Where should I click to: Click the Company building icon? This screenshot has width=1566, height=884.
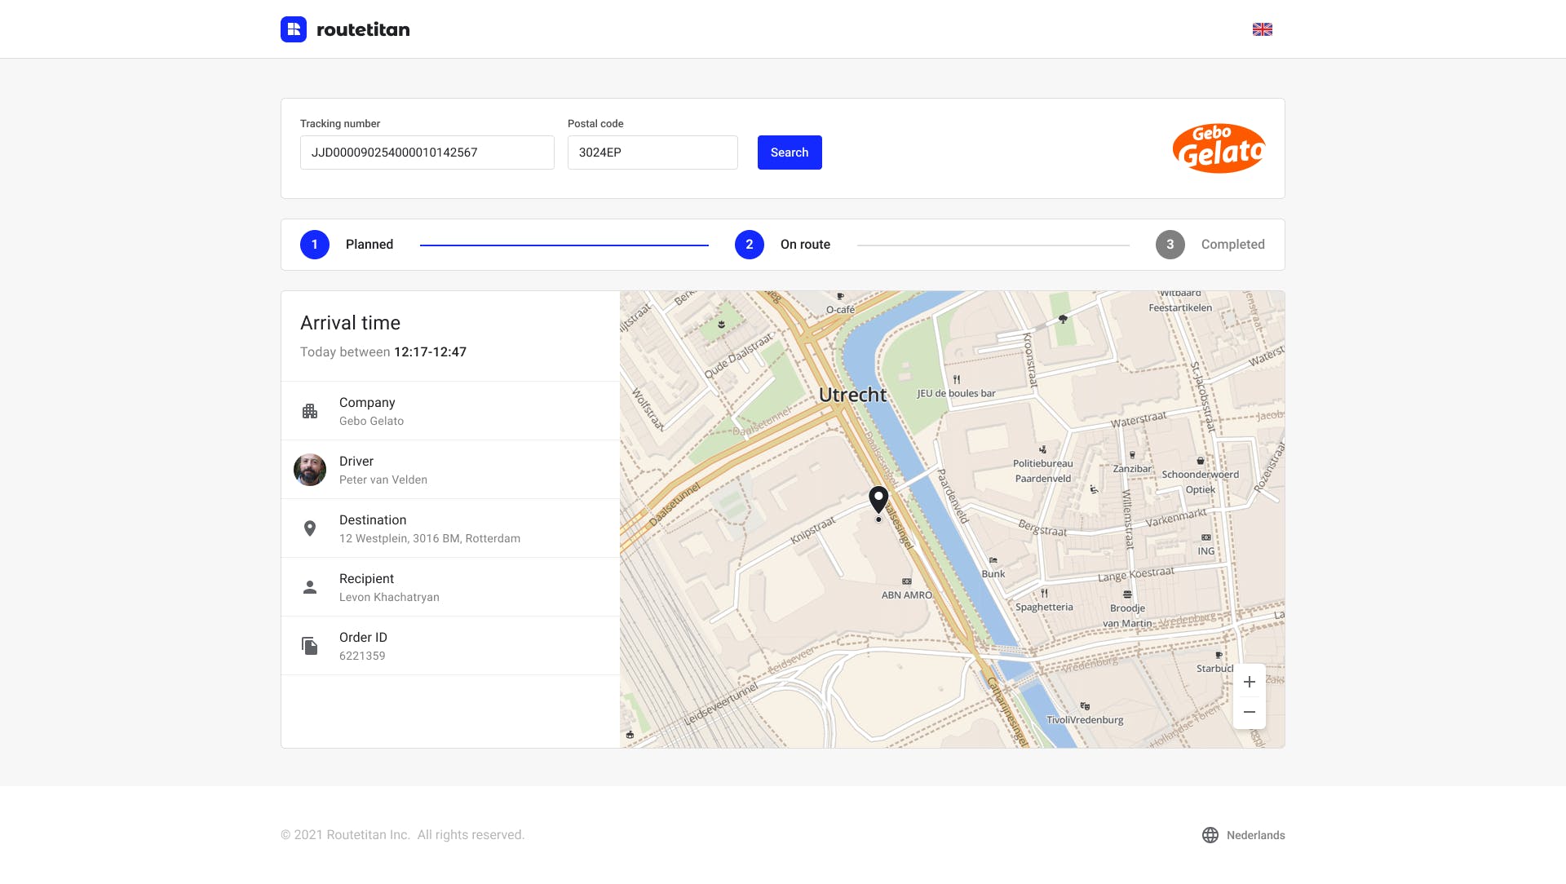point(310,411)
